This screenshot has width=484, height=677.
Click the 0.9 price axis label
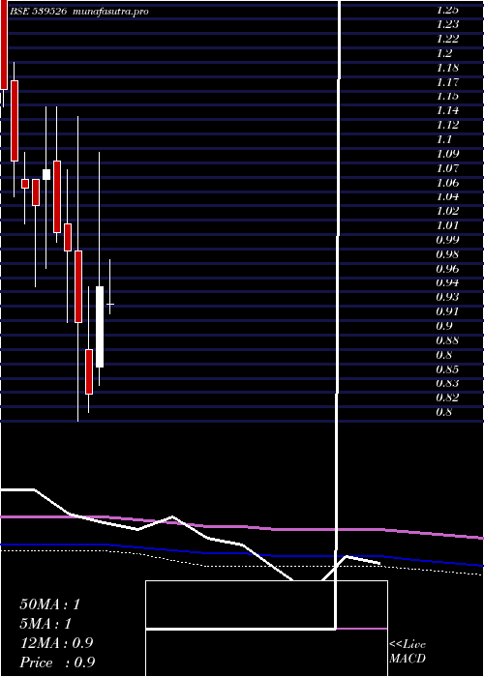tap(444, 326)
